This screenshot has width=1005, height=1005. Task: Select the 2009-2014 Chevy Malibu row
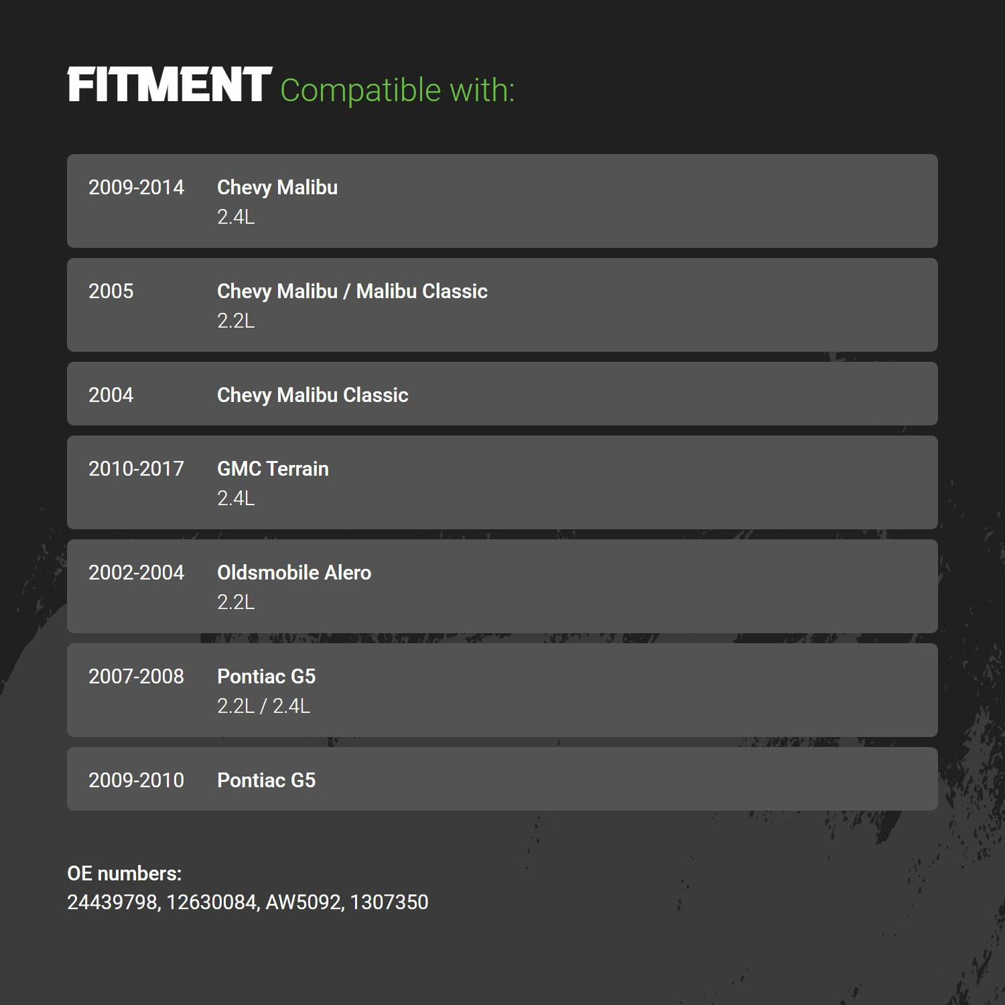(503, 201)
